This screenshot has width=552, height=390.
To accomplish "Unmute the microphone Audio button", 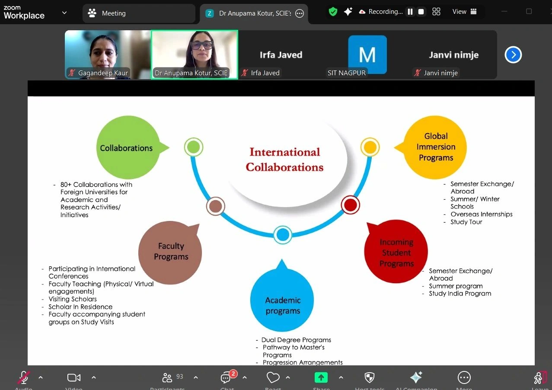I will click(24, 378).
